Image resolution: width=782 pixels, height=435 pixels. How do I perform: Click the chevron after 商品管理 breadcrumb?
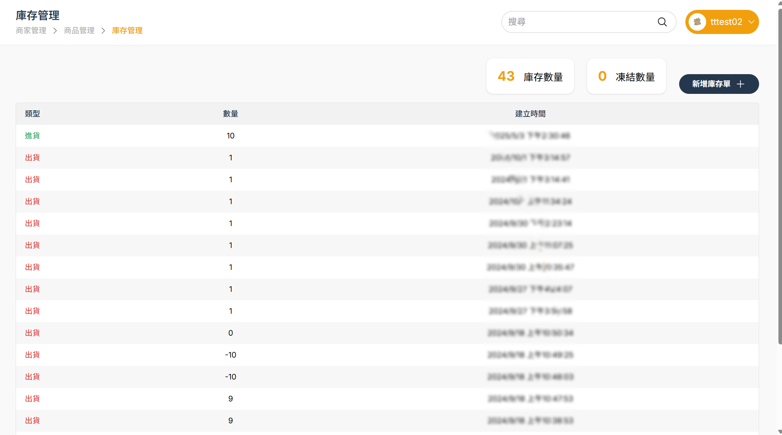103,31
